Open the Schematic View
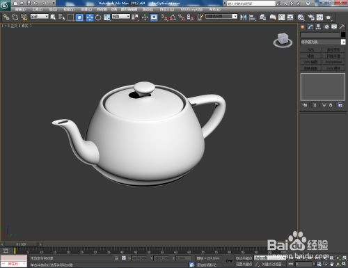This screenshot has height=268, width=348. click(x=290, y=17)
